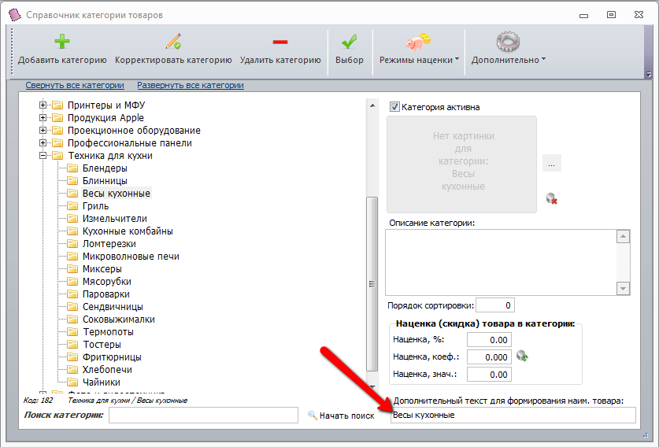659x447 pixels.
Task: Select the Гриль category
Action: [95, 206]
